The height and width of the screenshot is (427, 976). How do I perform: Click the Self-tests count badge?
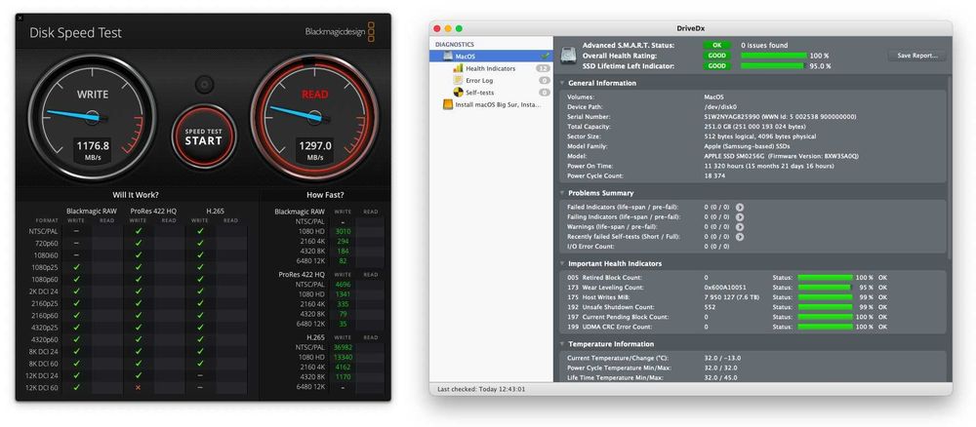point(544,93)
